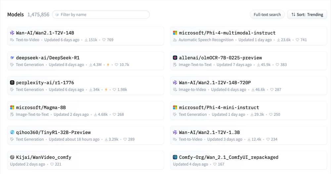Viewport: 331px width, 174px height.
Task: Click the Wan-AI logo beside Wan2.1-T2V-1.3B
Action: click(175, 132)
